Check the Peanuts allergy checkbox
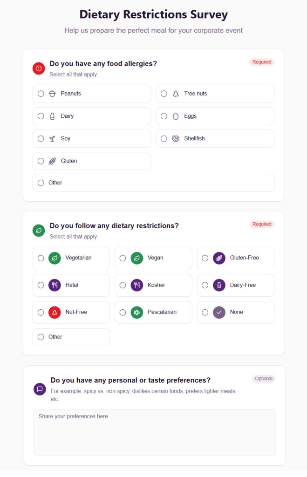307x477 pixels. (x=41, y=94)
